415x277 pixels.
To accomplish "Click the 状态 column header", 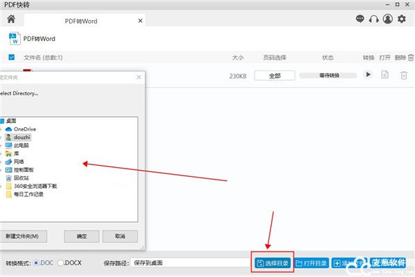I will coord(328,57).
